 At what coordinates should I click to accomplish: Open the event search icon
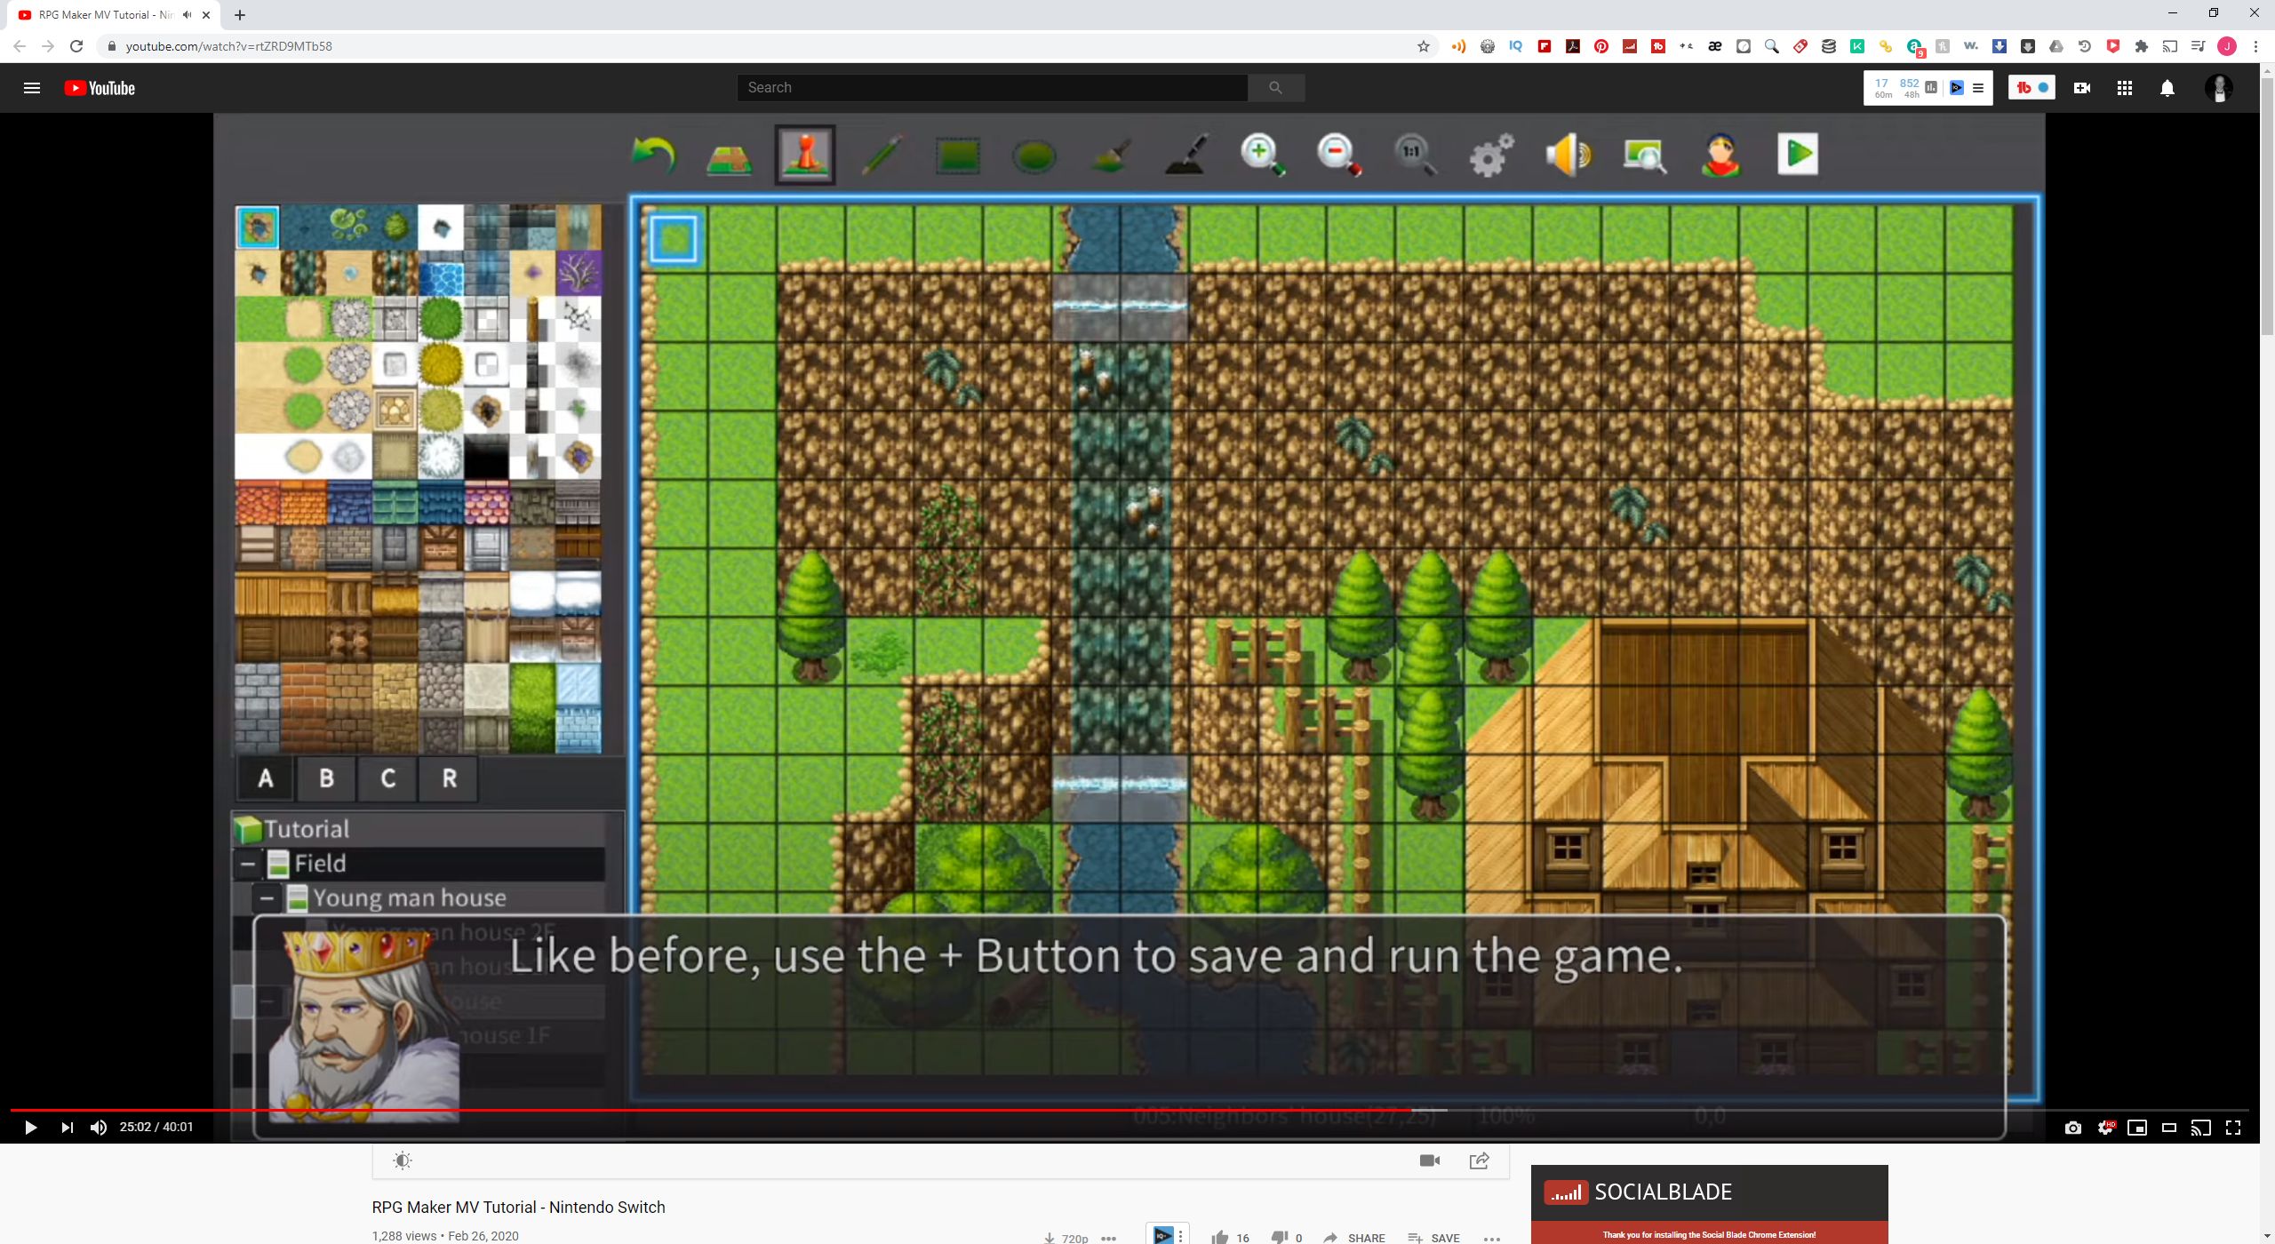tap(1644, 155)
